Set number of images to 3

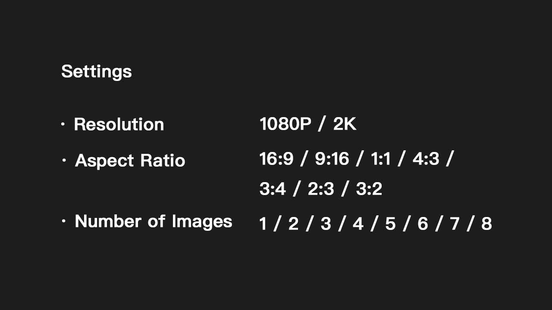[326, 224]
